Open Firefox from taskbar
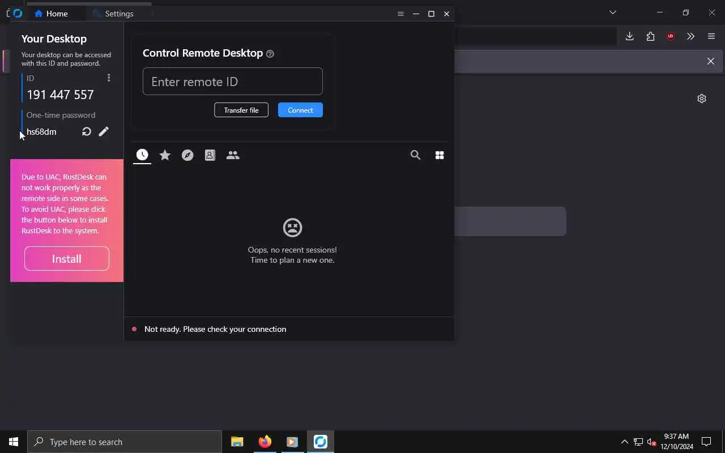Viewport: 725px width, 453px height. pyautogui.click(x=265, y=442)
